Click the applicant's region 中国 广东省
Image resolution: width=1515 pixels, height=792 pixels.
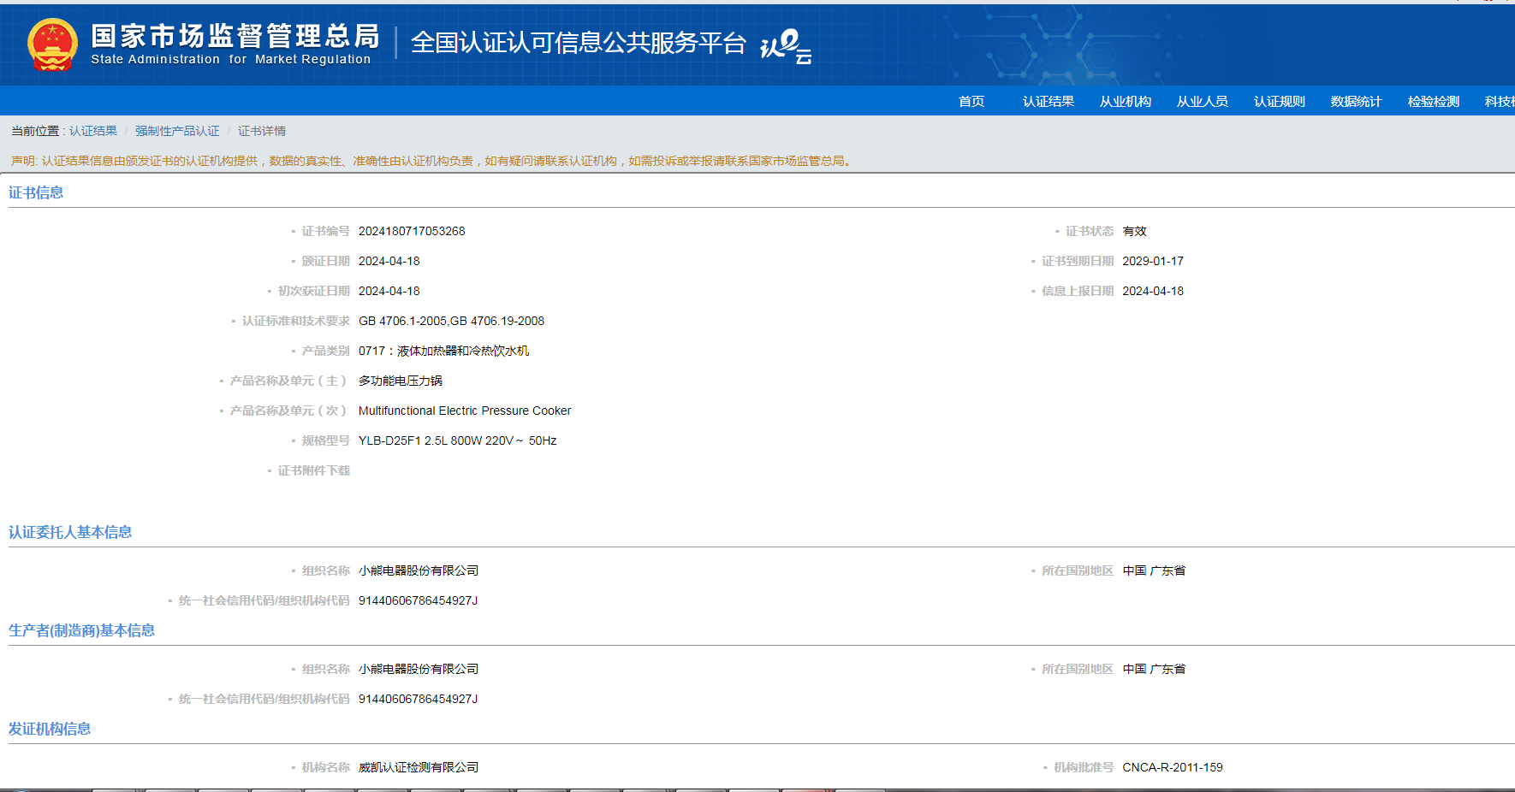click(1154, 570)
